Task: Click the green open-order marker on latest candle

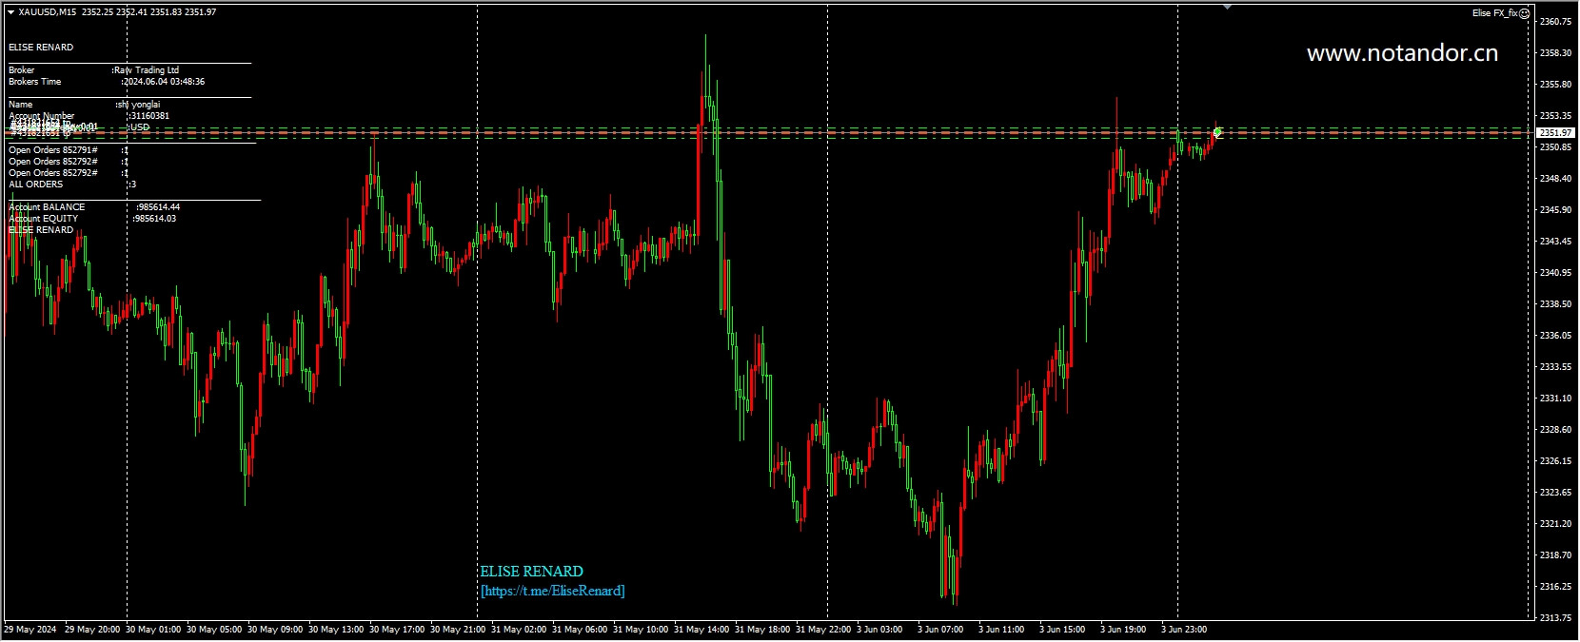Action: (1217, 132)
